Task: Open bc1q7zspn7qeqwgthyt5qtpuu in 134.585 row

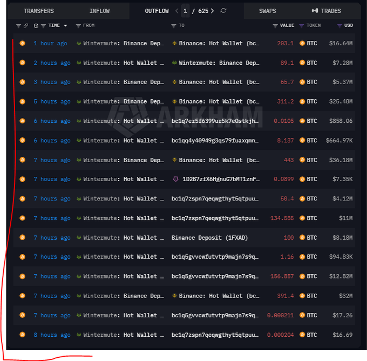Action: [215, 218]
